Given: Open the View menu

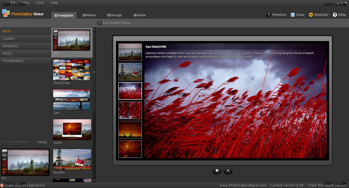Looking at the screenshot, I should [x=26, y=3].
